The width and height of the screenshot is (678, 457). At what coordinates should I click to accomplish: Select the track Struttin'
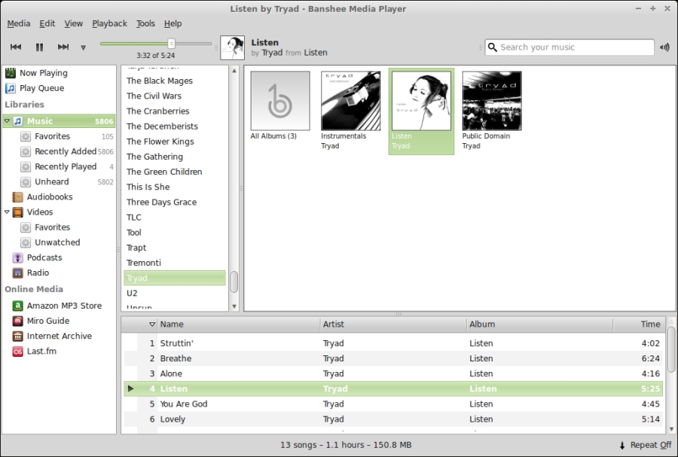393,343
